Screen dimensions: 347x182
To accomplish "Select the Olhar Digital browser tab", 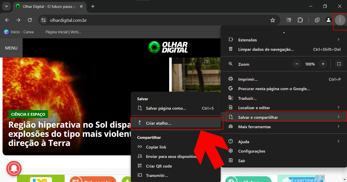I will point(50,6).
